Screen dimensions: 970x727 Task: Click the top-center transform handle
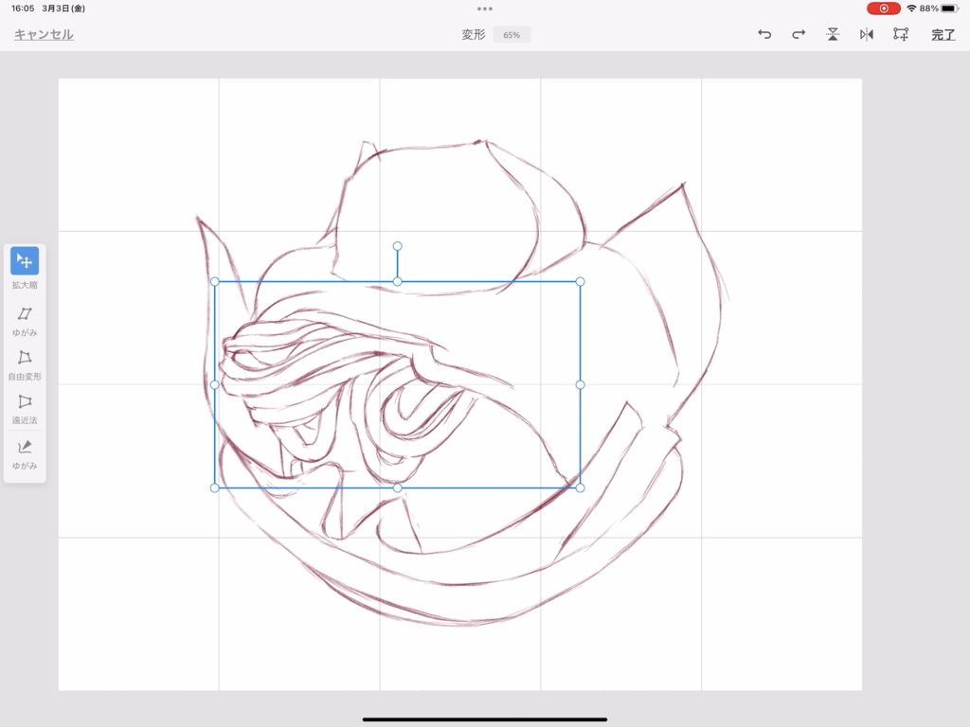[x=397, y=280]
